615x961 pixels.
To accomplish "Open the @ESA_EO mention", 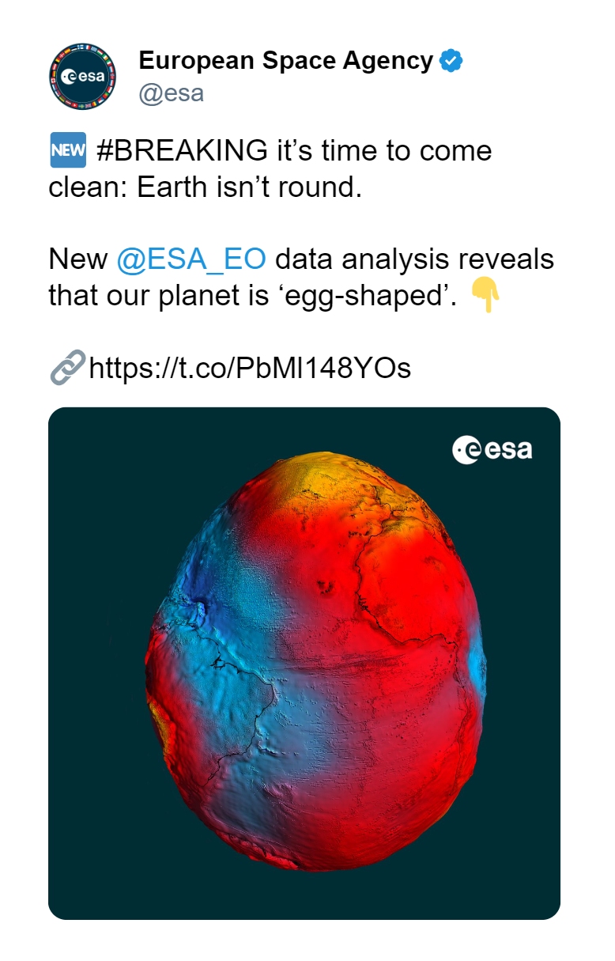I will [x=191, y=259].
